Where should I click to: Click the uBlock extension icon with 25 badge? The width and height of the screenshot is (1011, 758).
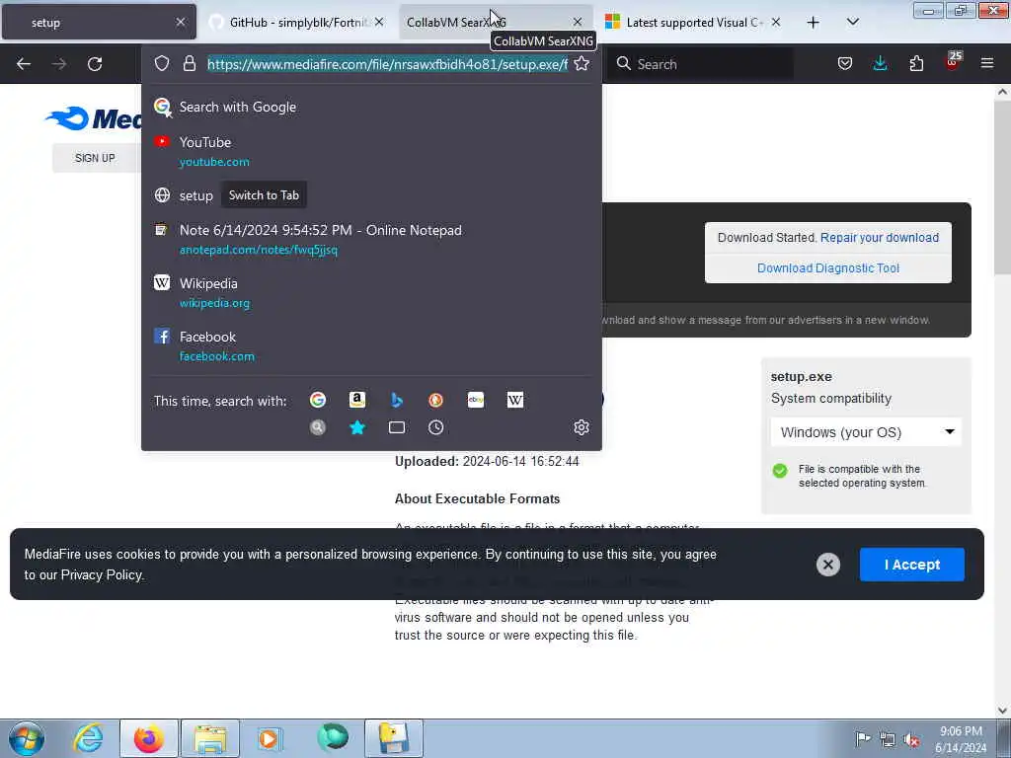(x=953, y=62)
